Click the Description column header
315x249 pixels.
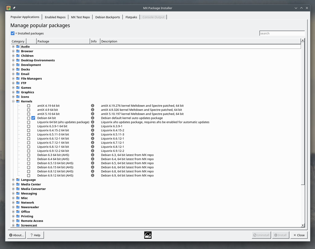[200, 41]
